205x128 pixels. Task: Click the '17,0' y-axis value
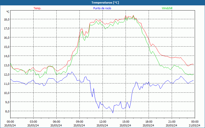tap(7, 28)
